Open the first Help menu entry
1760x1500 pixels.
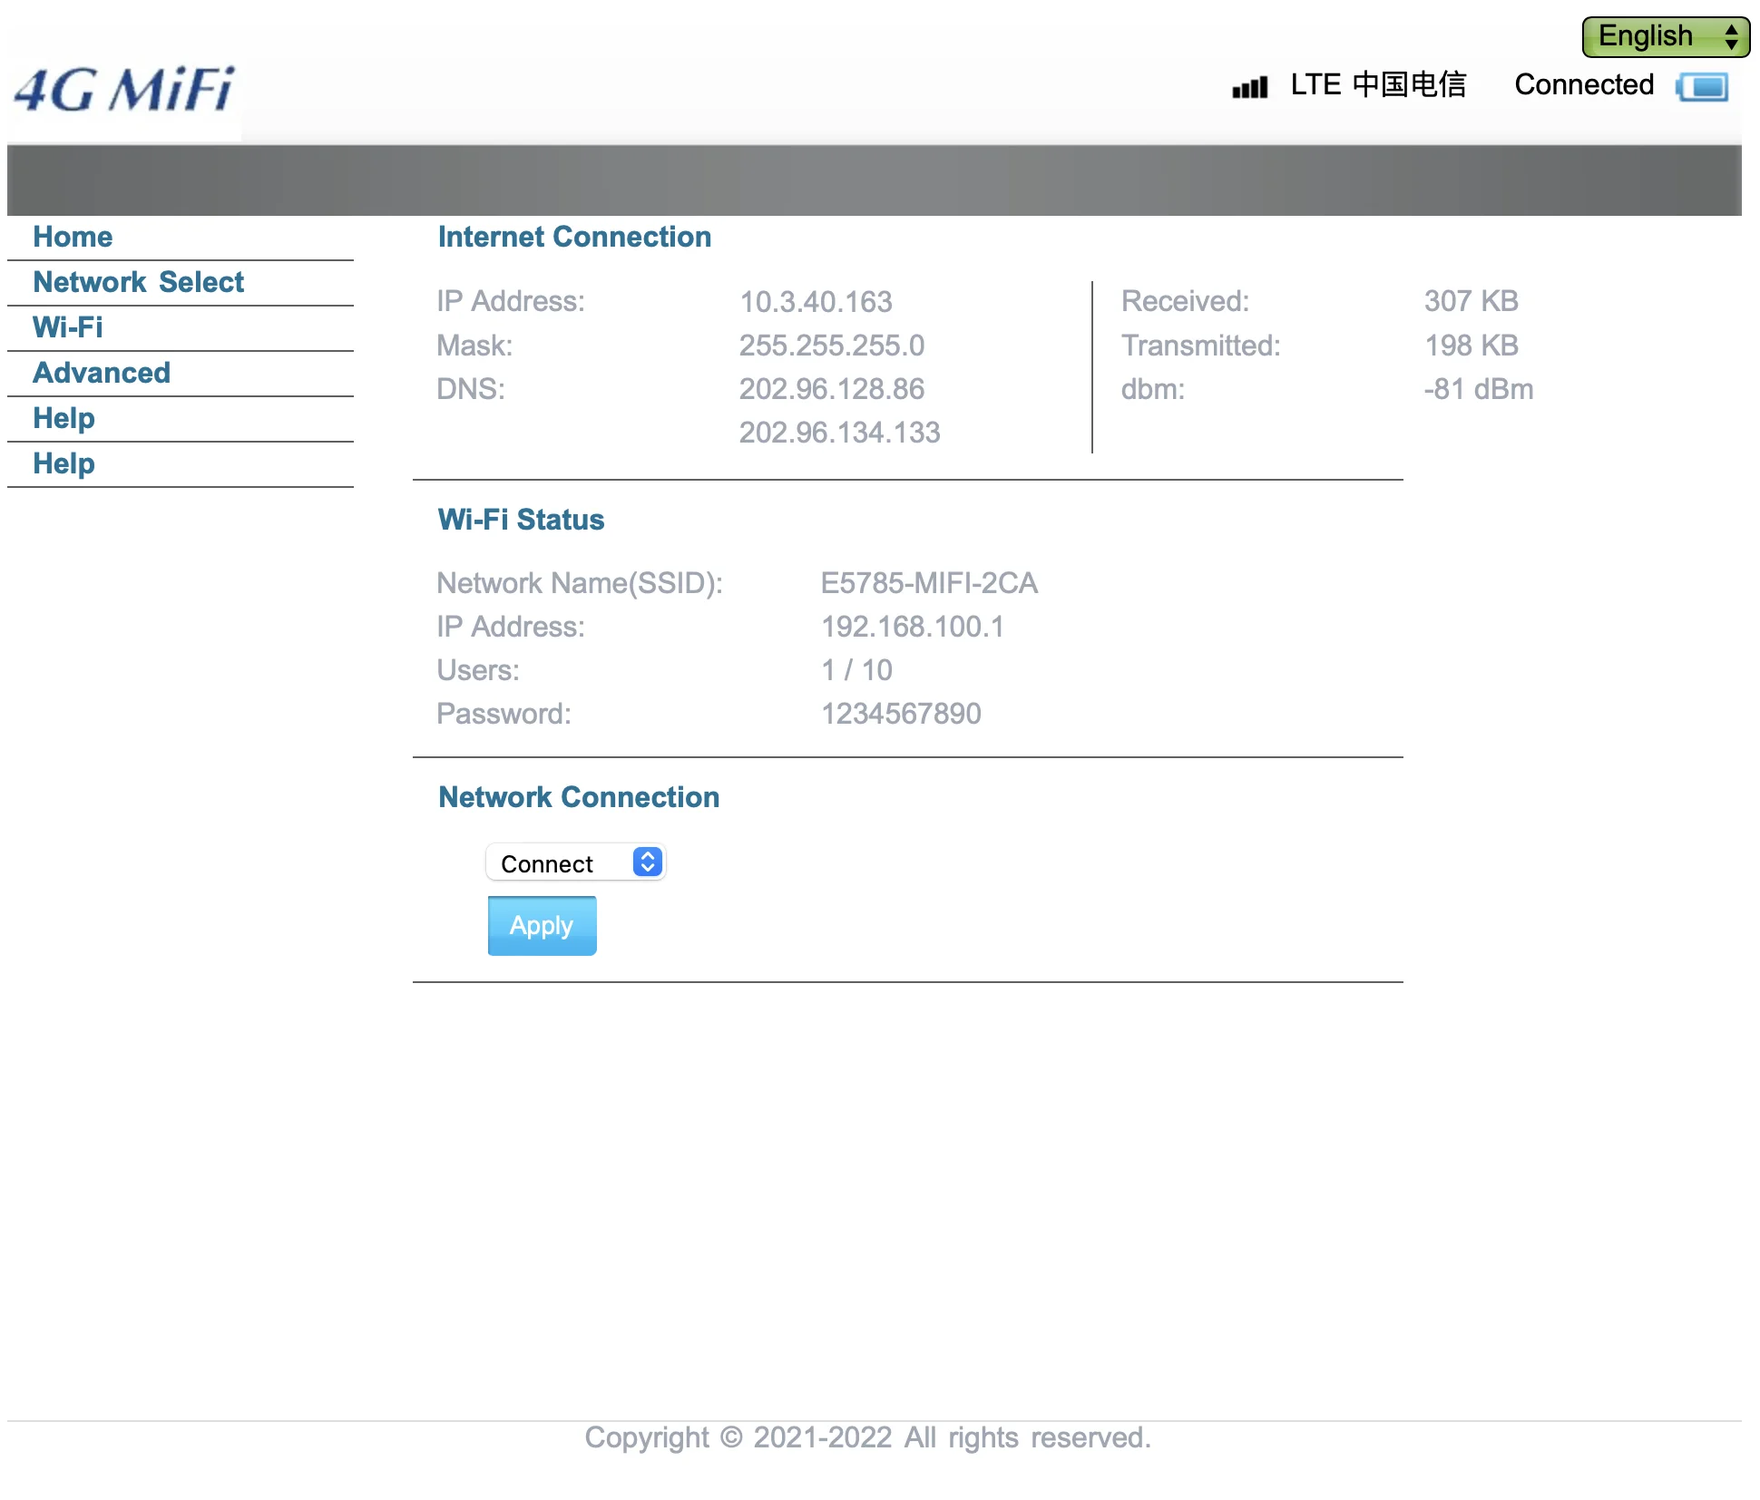64,417
